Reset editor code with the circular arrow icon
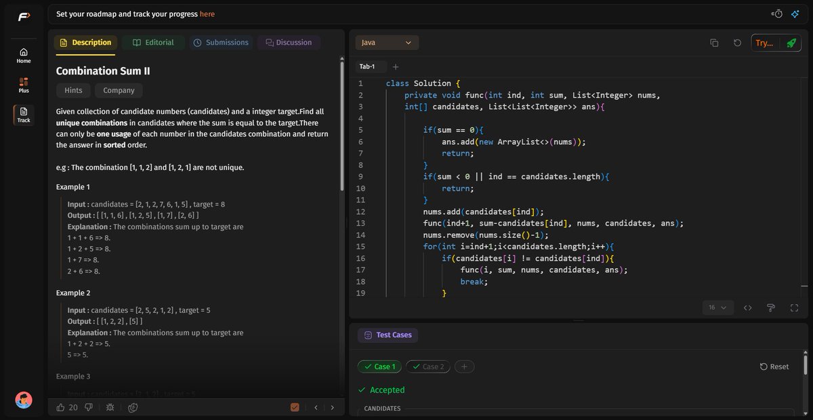The image size is (813, 420). point(737,43)
